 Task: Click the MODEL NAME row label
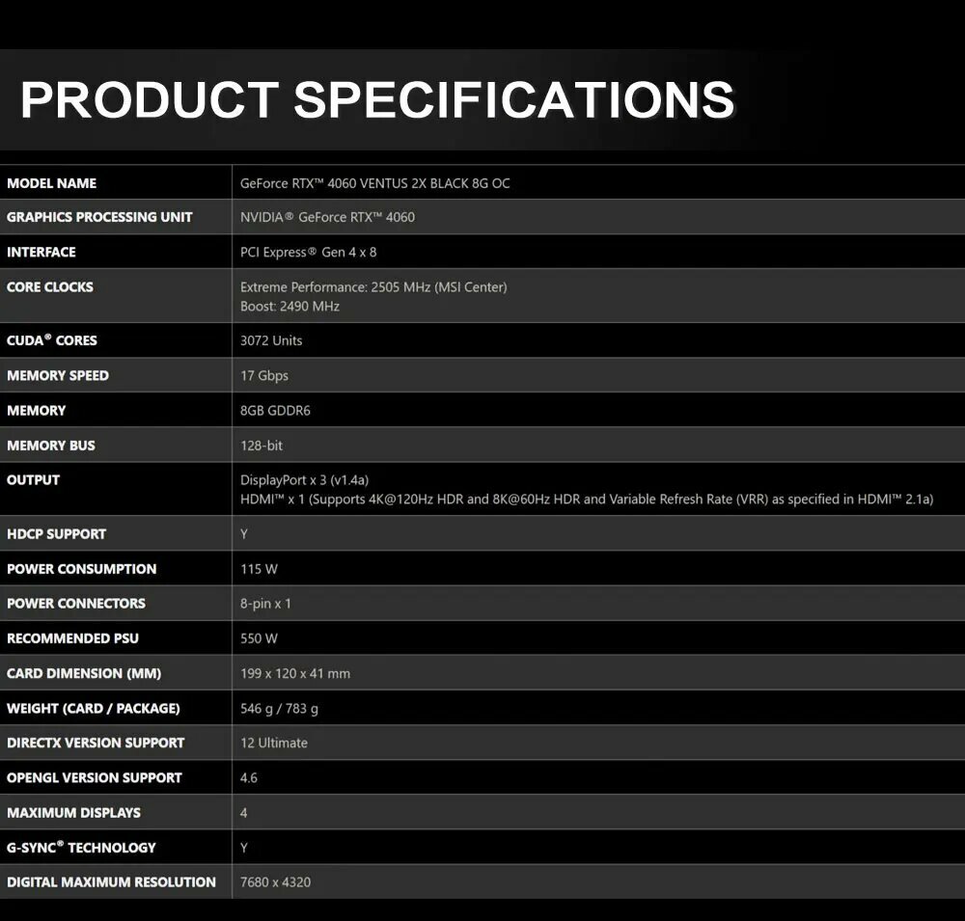(x=51, y=183)
